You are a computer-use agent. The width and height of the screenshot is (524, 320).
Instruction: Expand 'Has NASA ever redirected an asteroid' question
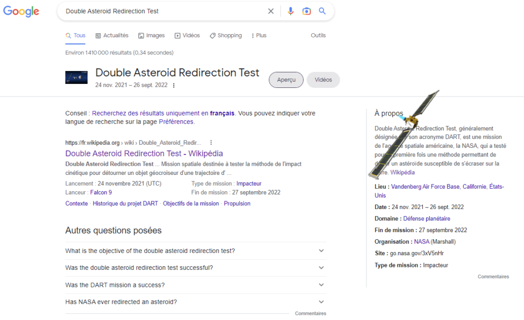(195, 302)
